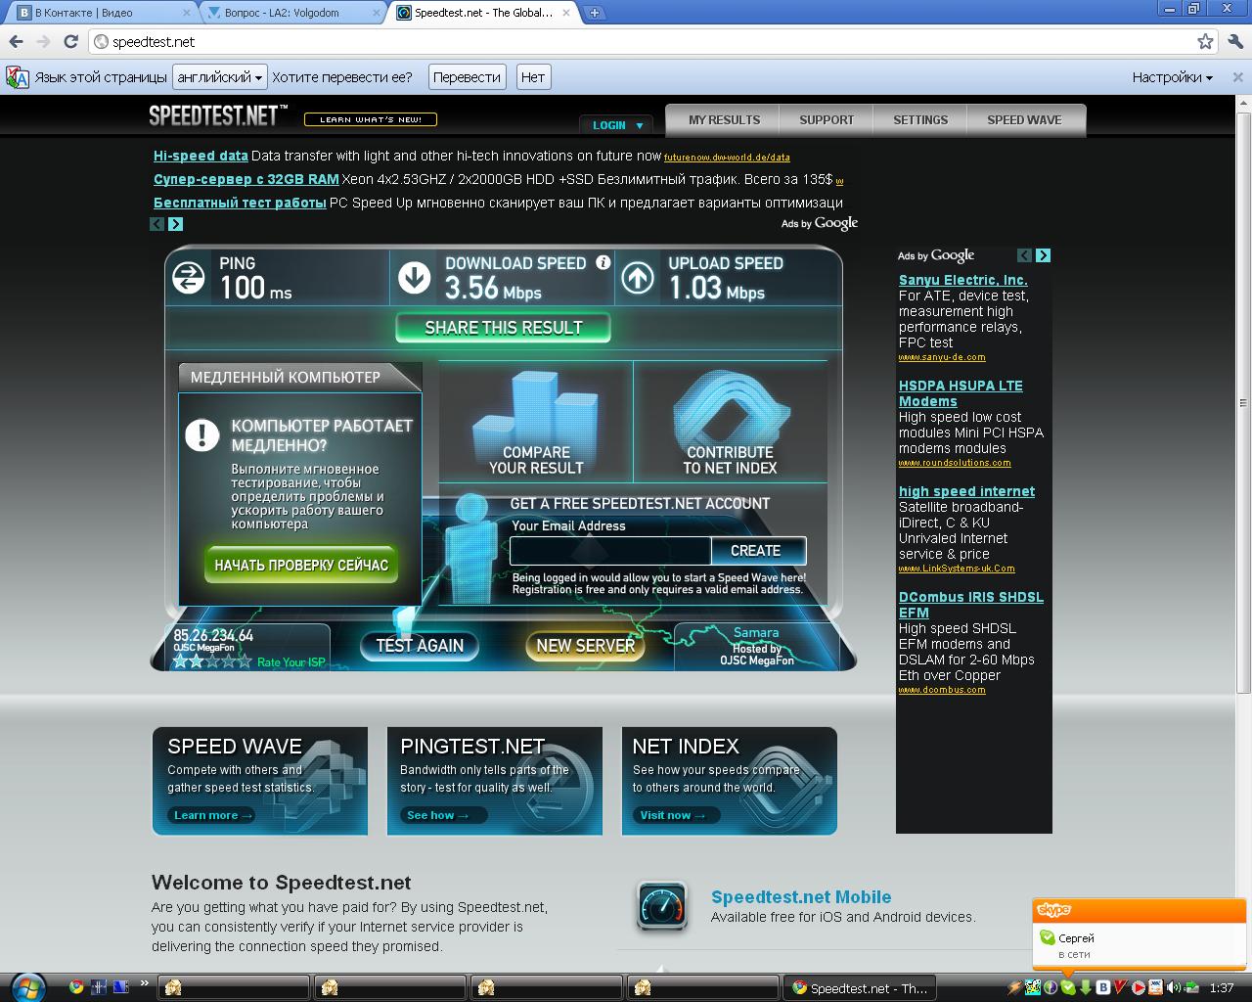Open translation settings dropdown
The height and width of the screenshot is (1002, 1252).
(x=1172, y=77)
